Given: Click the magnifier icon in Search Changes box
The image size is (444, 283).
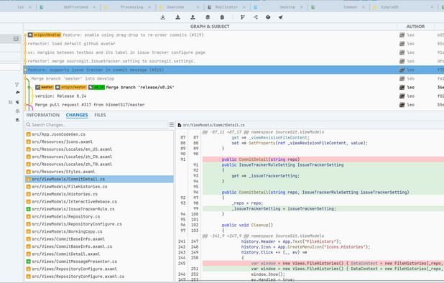Looking at the screenshot, I should (x=28, y=125).
